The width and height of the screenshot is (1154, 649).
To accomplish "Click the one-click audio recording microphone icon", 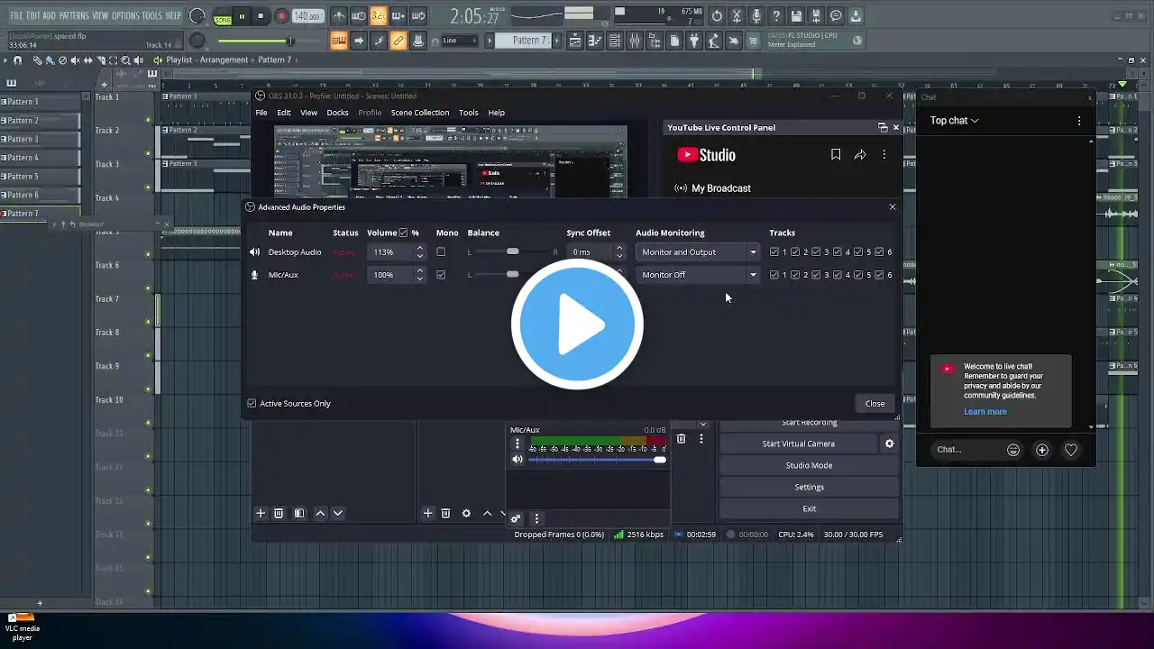I will (x=756, y=16).
